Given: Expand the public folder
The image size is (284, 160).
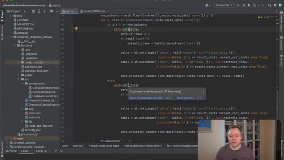Looking at the screenshot, I should coord(18,75).
